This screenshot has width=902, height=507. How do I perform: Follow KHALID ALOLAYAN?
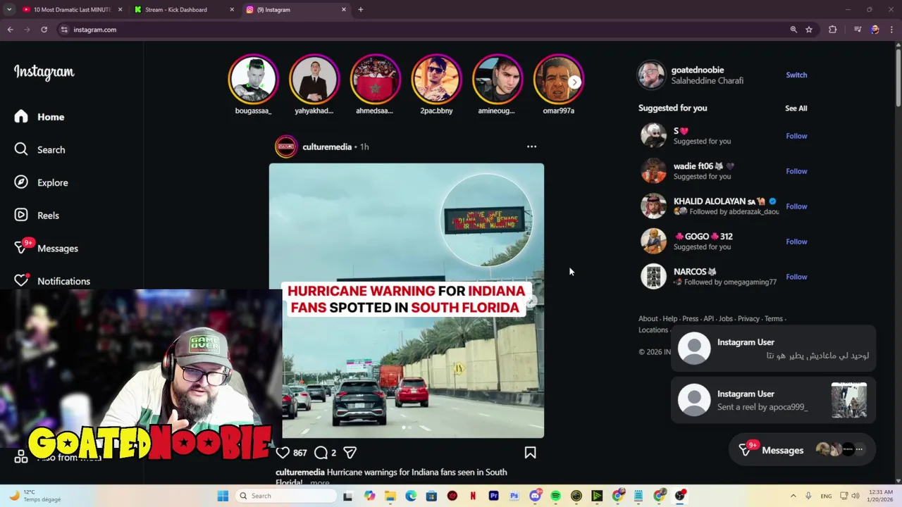pyautogui.click(x=796, y=206)
